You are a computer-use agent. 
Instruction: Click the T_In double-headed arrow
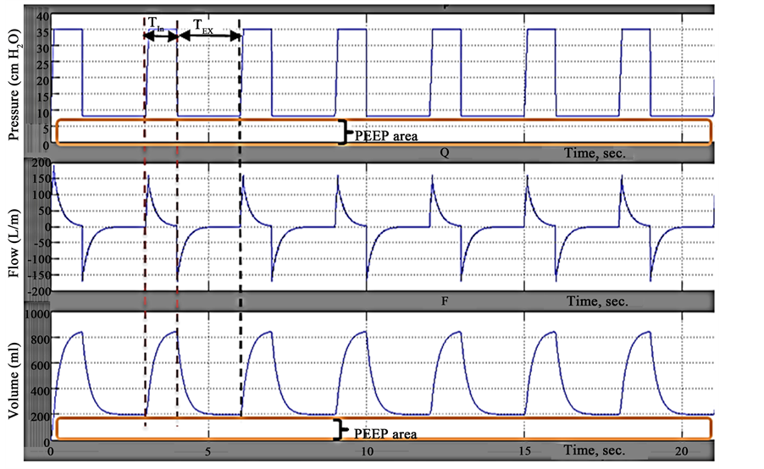coord(161,37)
